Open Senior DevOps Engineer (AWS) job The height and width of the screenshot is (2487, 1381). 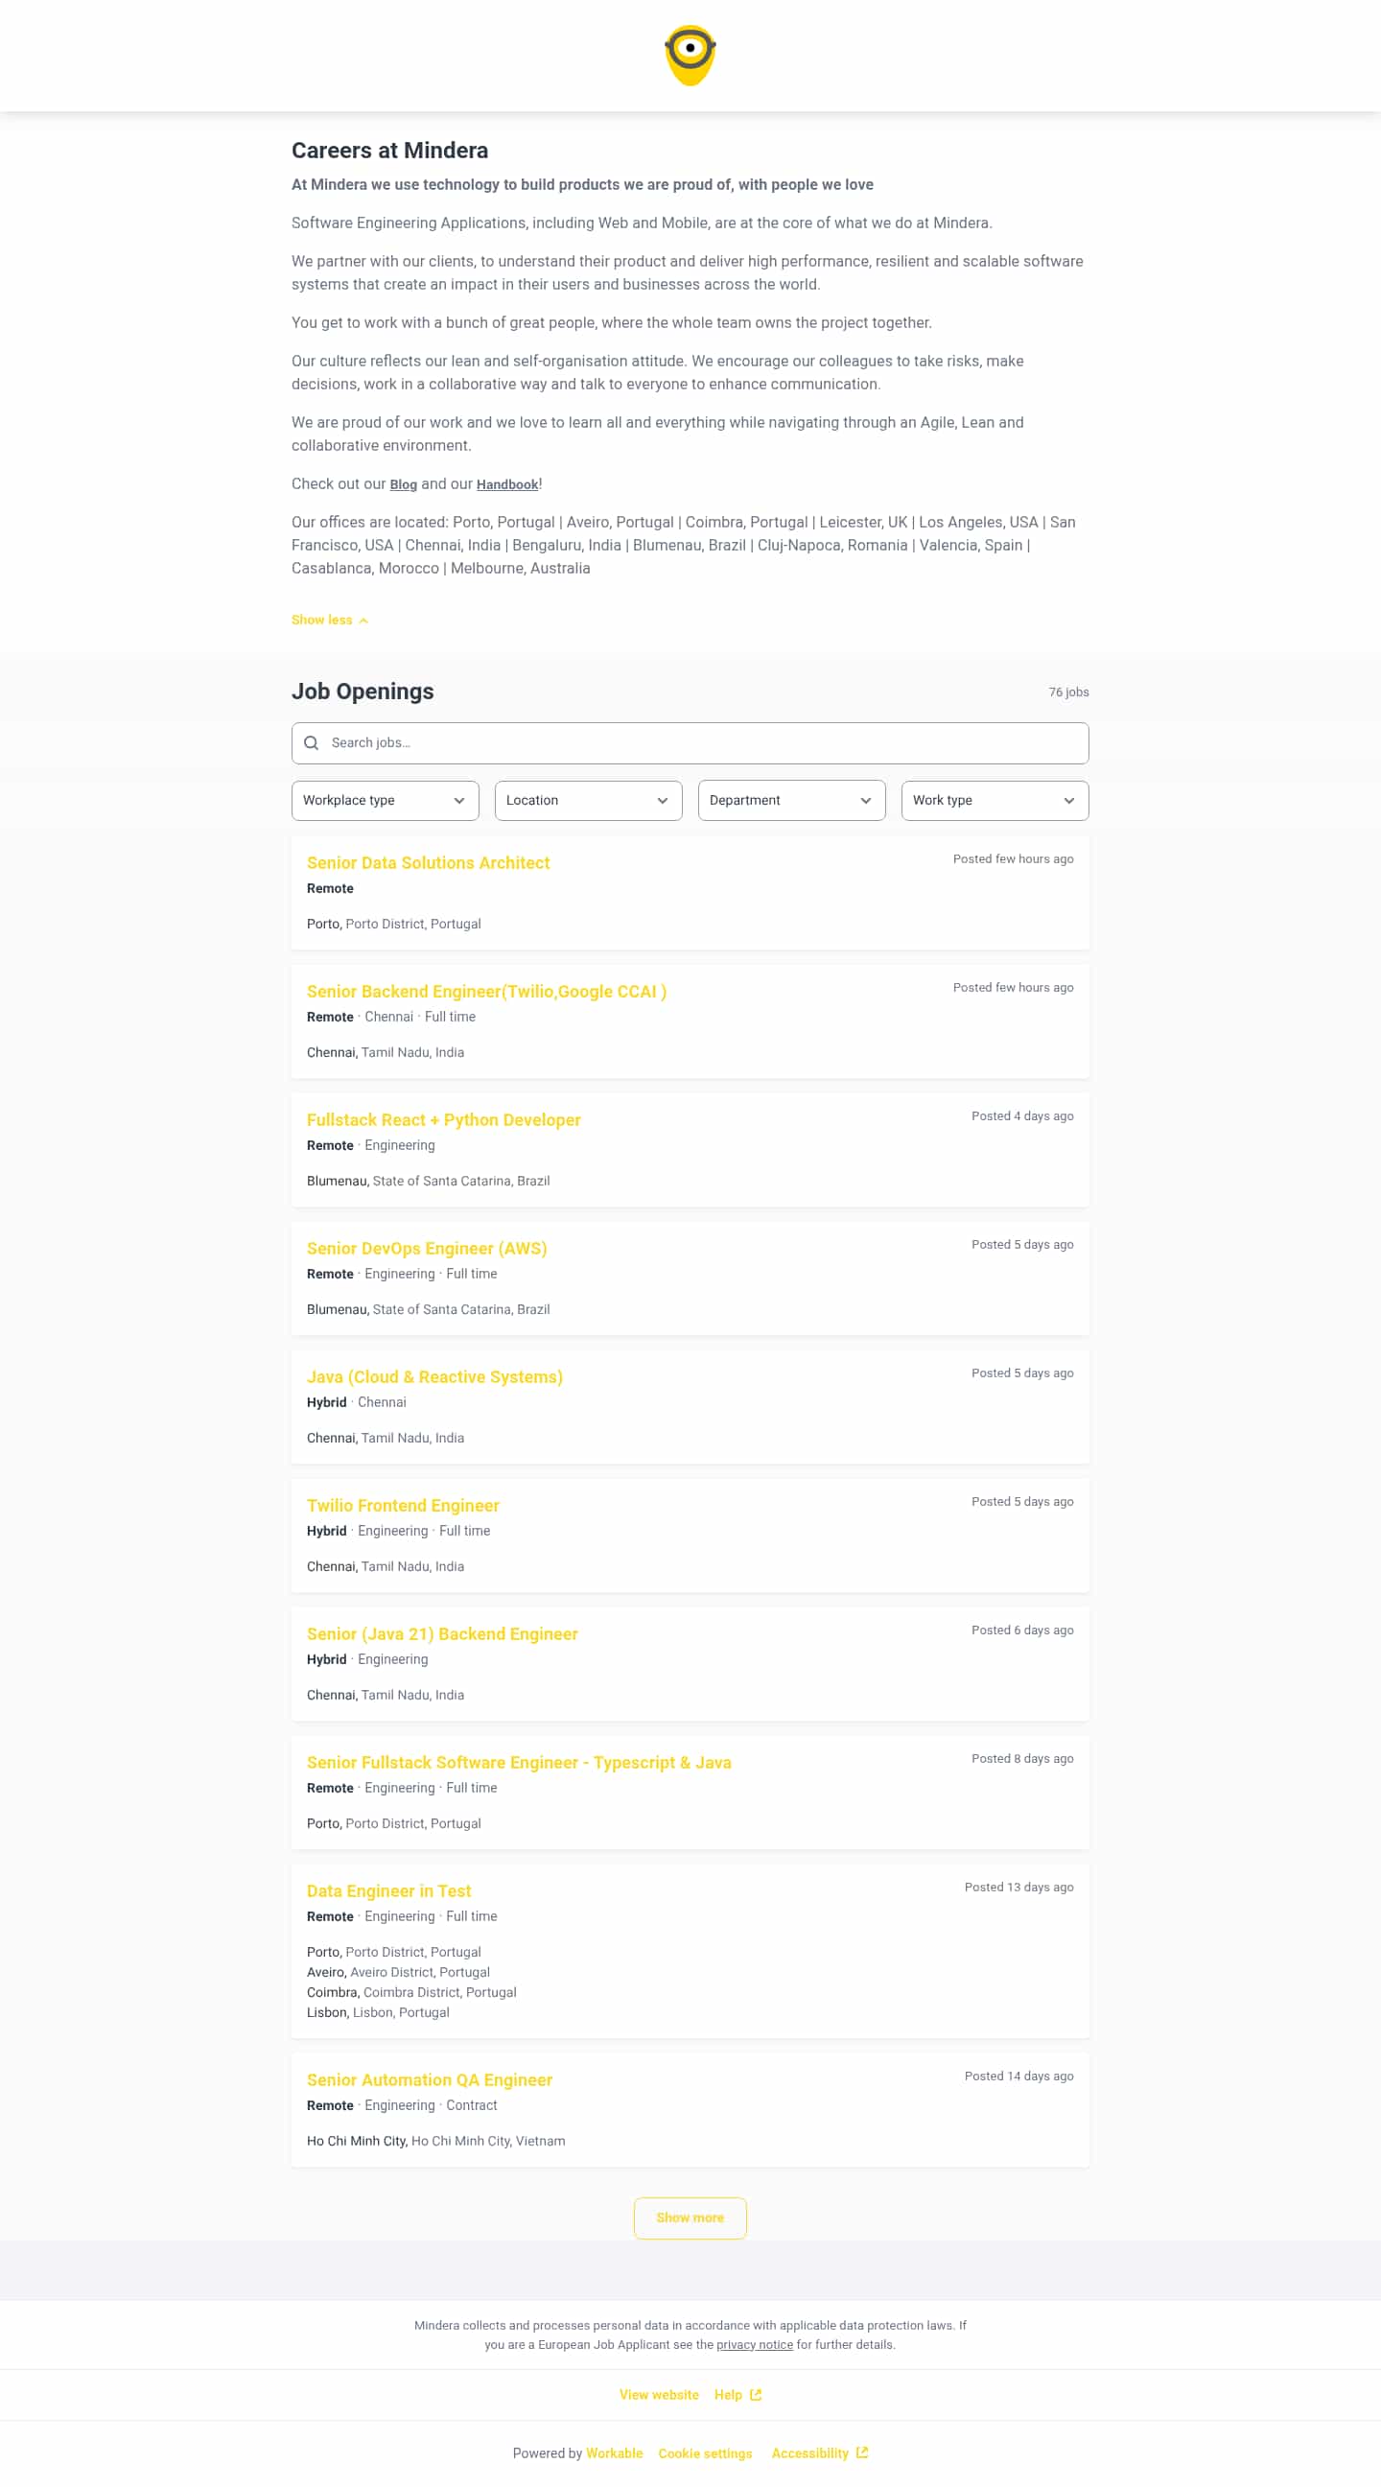(427, 1248)
